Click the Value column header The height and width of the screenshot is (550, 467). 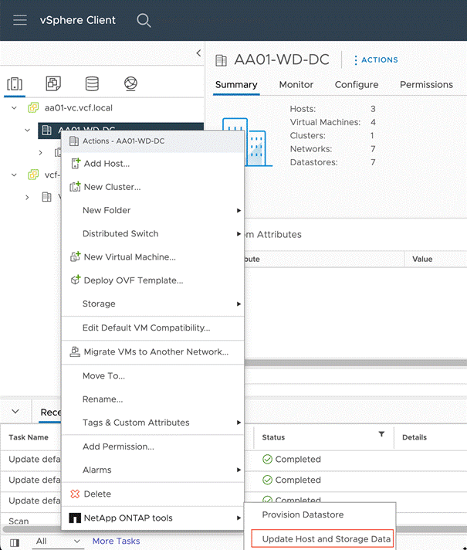pos(422,260)
